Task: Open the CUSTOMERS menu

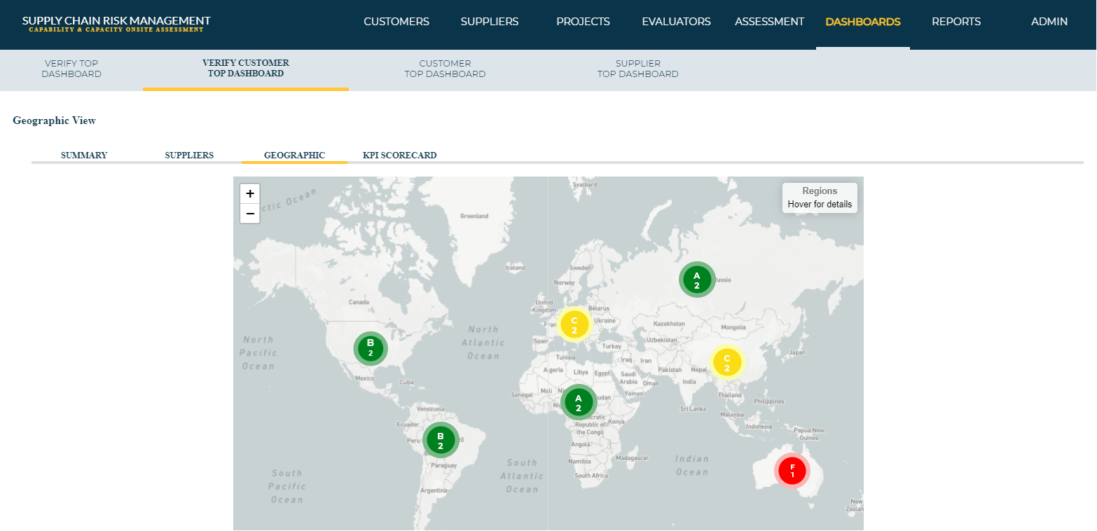Action: [x=396, y=21]
